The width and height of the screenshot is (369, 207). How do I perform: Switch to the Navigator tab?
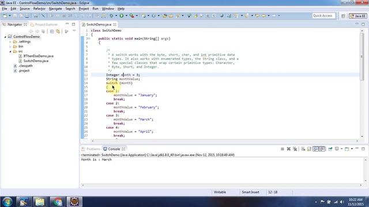14,24
